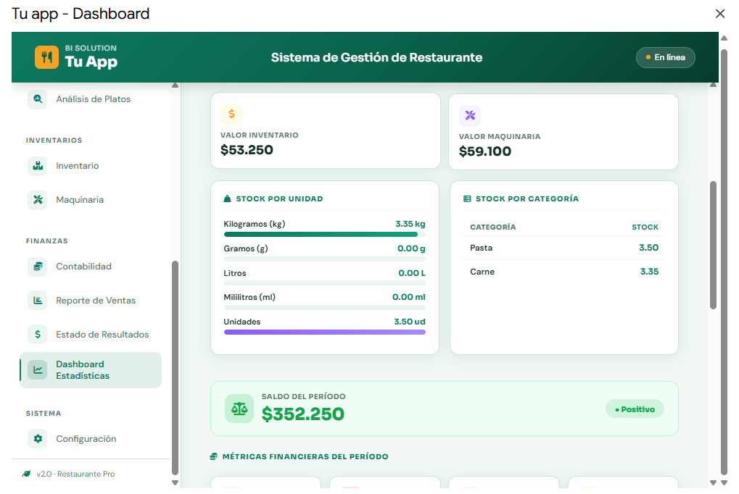The height and width of the screenshot is (494, 739).
Task: Click the sidebar scroll-up arrow
Action: [176, 85]
